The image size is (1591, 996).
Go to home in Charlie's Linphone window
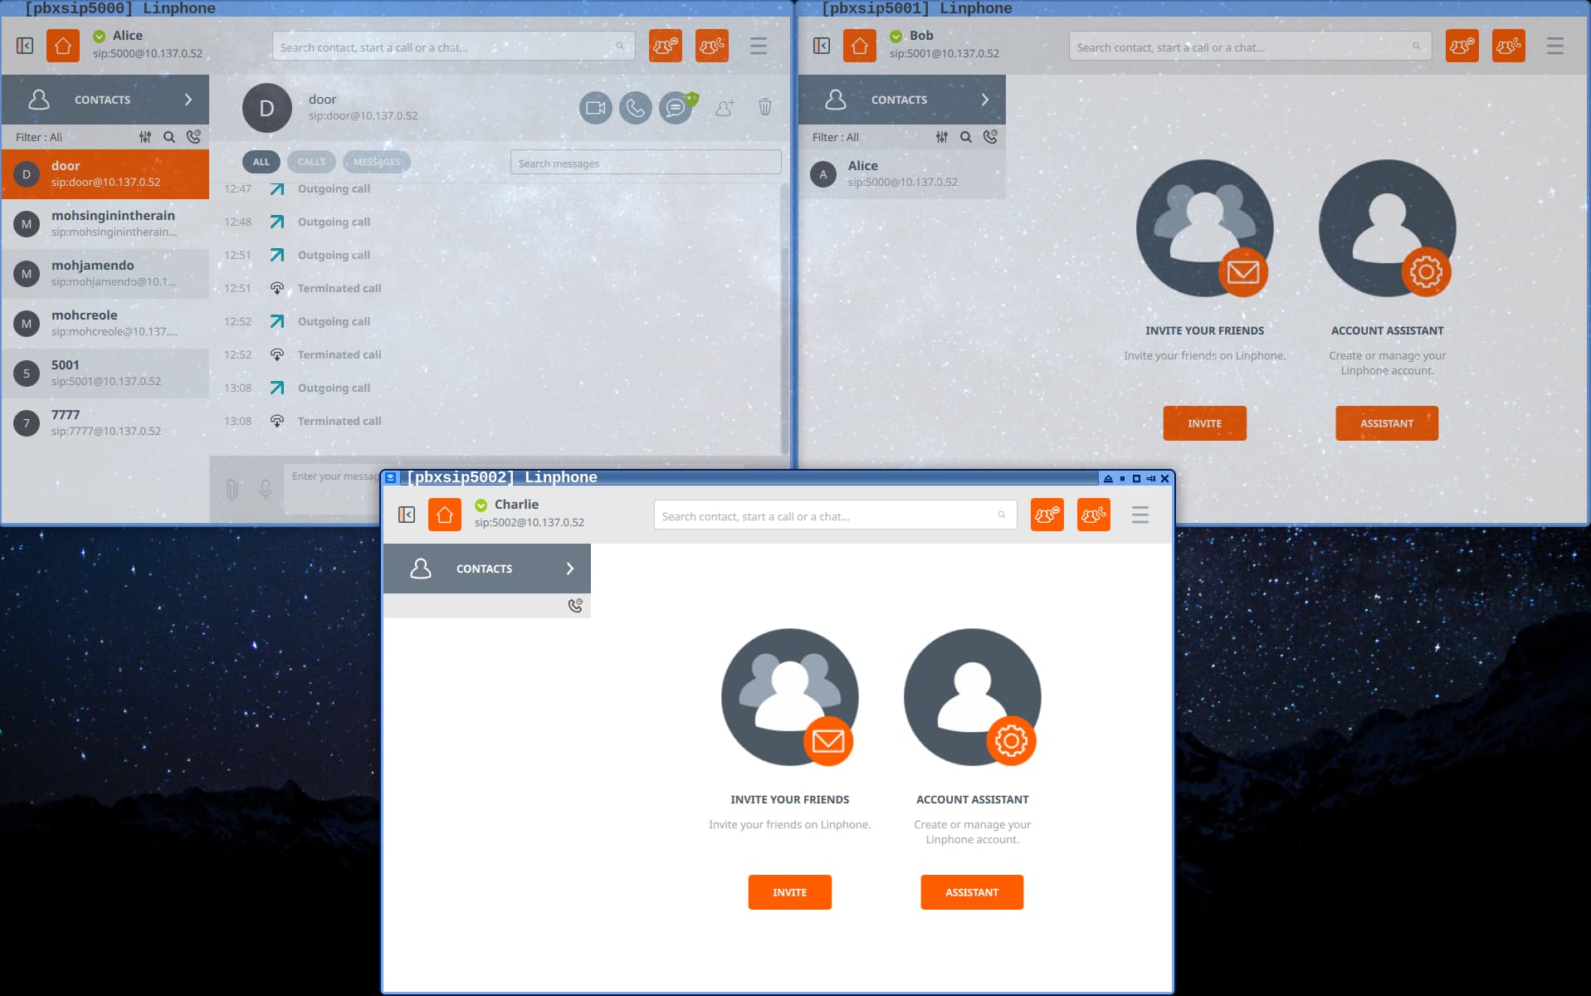pos(445,515)
